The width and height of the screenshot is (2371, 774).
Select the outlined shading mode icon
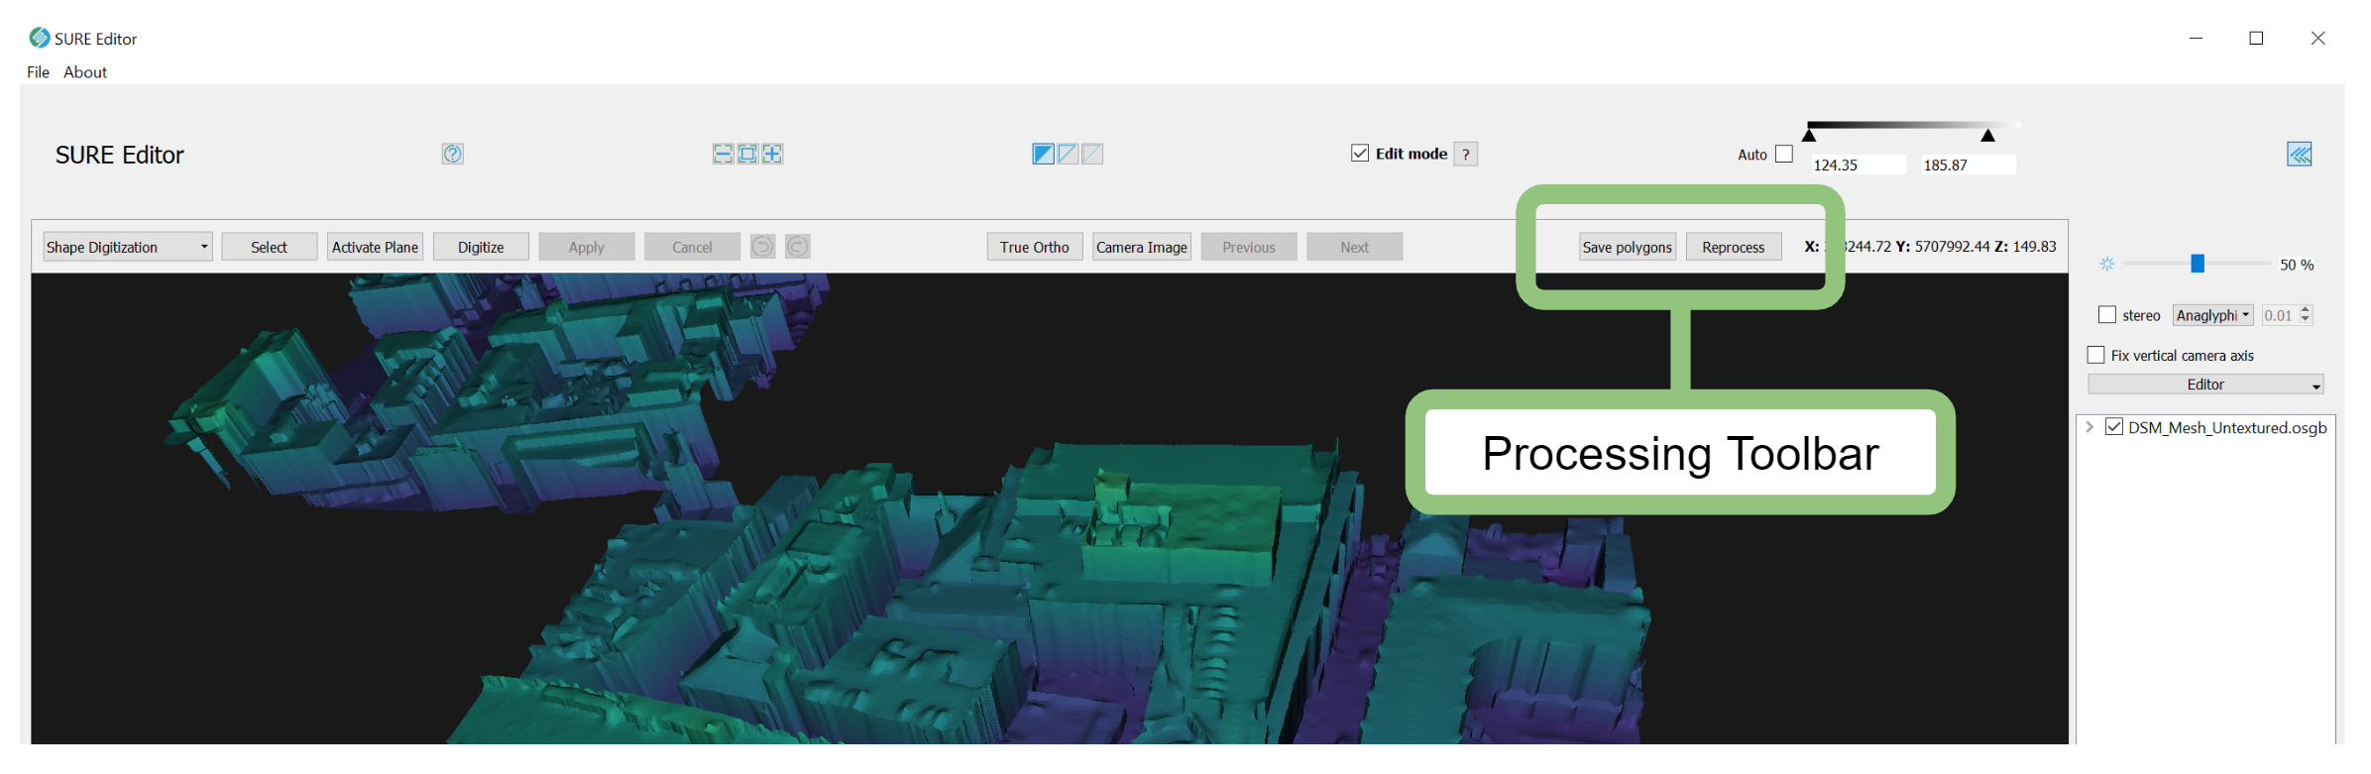(x=1068, y=154)
